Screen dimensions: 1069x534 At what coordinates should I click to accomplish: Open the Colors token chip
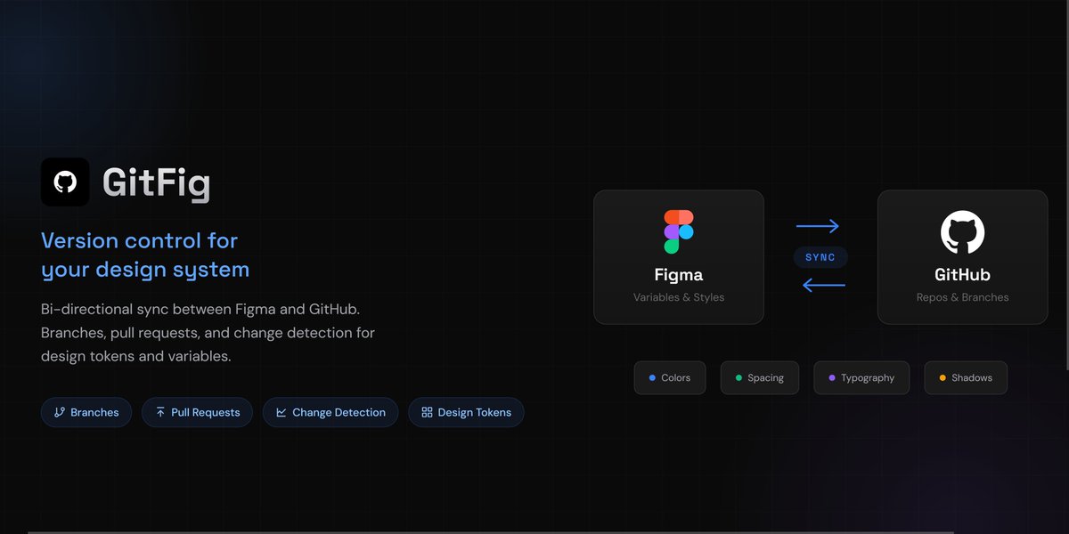[x=670, y=377]
